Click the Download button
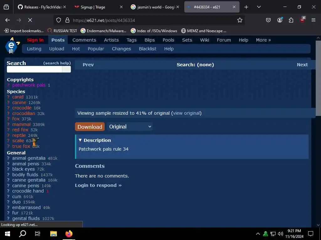321x240 pixels. [x=90, y=127]
